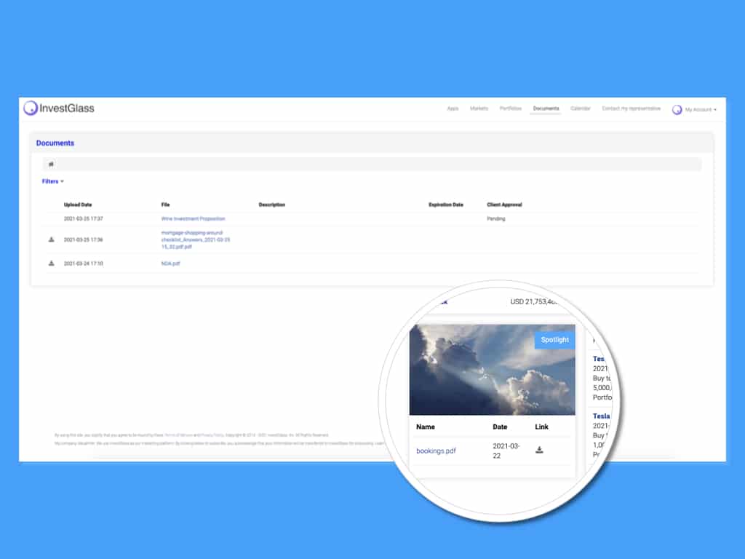Download the mortgage shopping checklist file

52,239
